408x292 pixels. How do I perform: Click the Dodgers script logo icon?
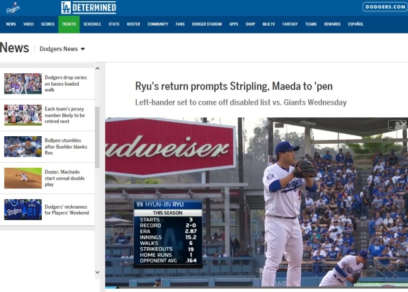[13, 8]
